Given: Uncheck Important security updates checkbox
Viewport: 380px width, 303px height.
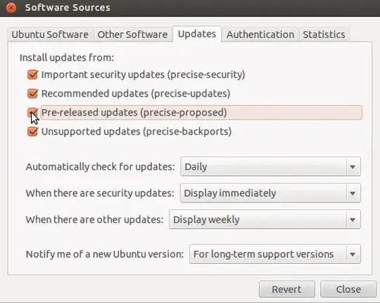Looking at the screenshot, I should [32, 75].
